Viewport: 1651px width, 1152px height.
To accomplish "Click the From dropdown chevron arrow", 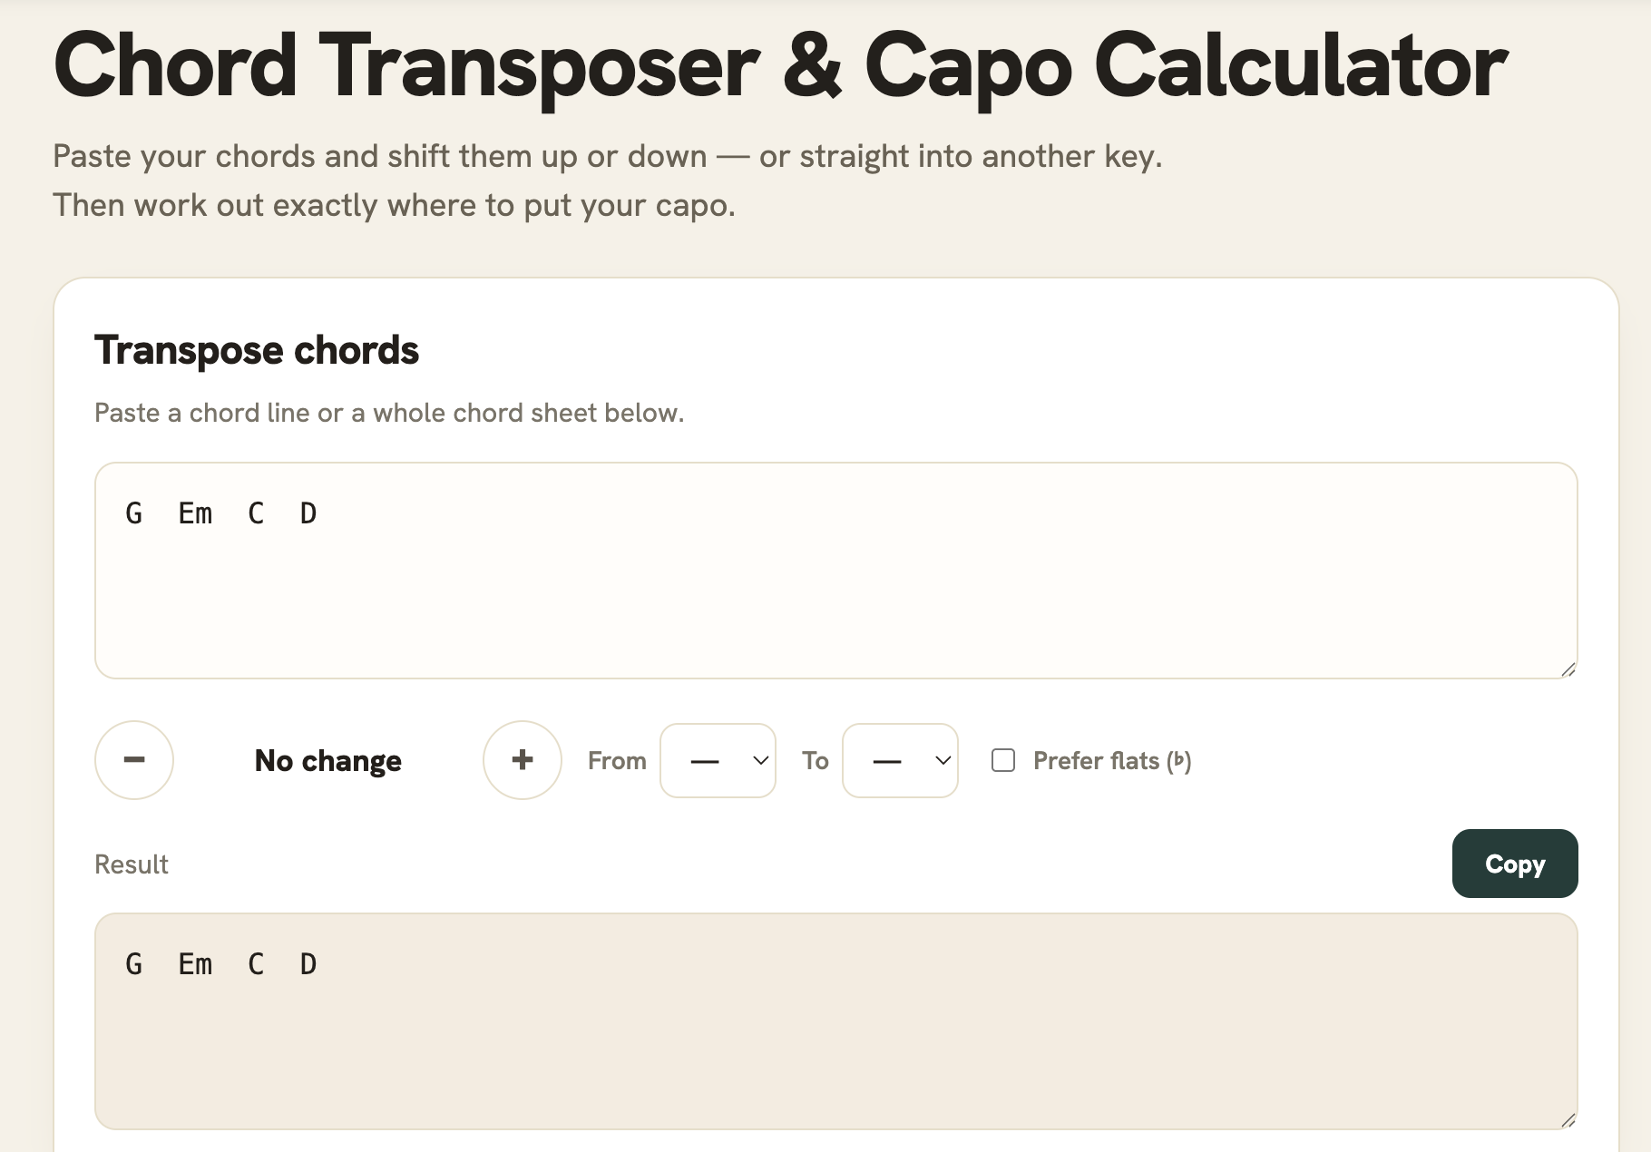I will (761, 760).
